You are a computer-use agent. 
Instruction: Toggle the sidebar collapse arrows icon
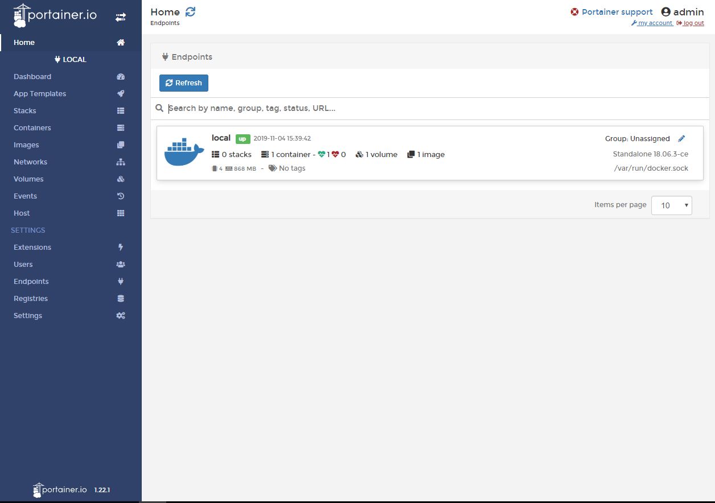121,17
